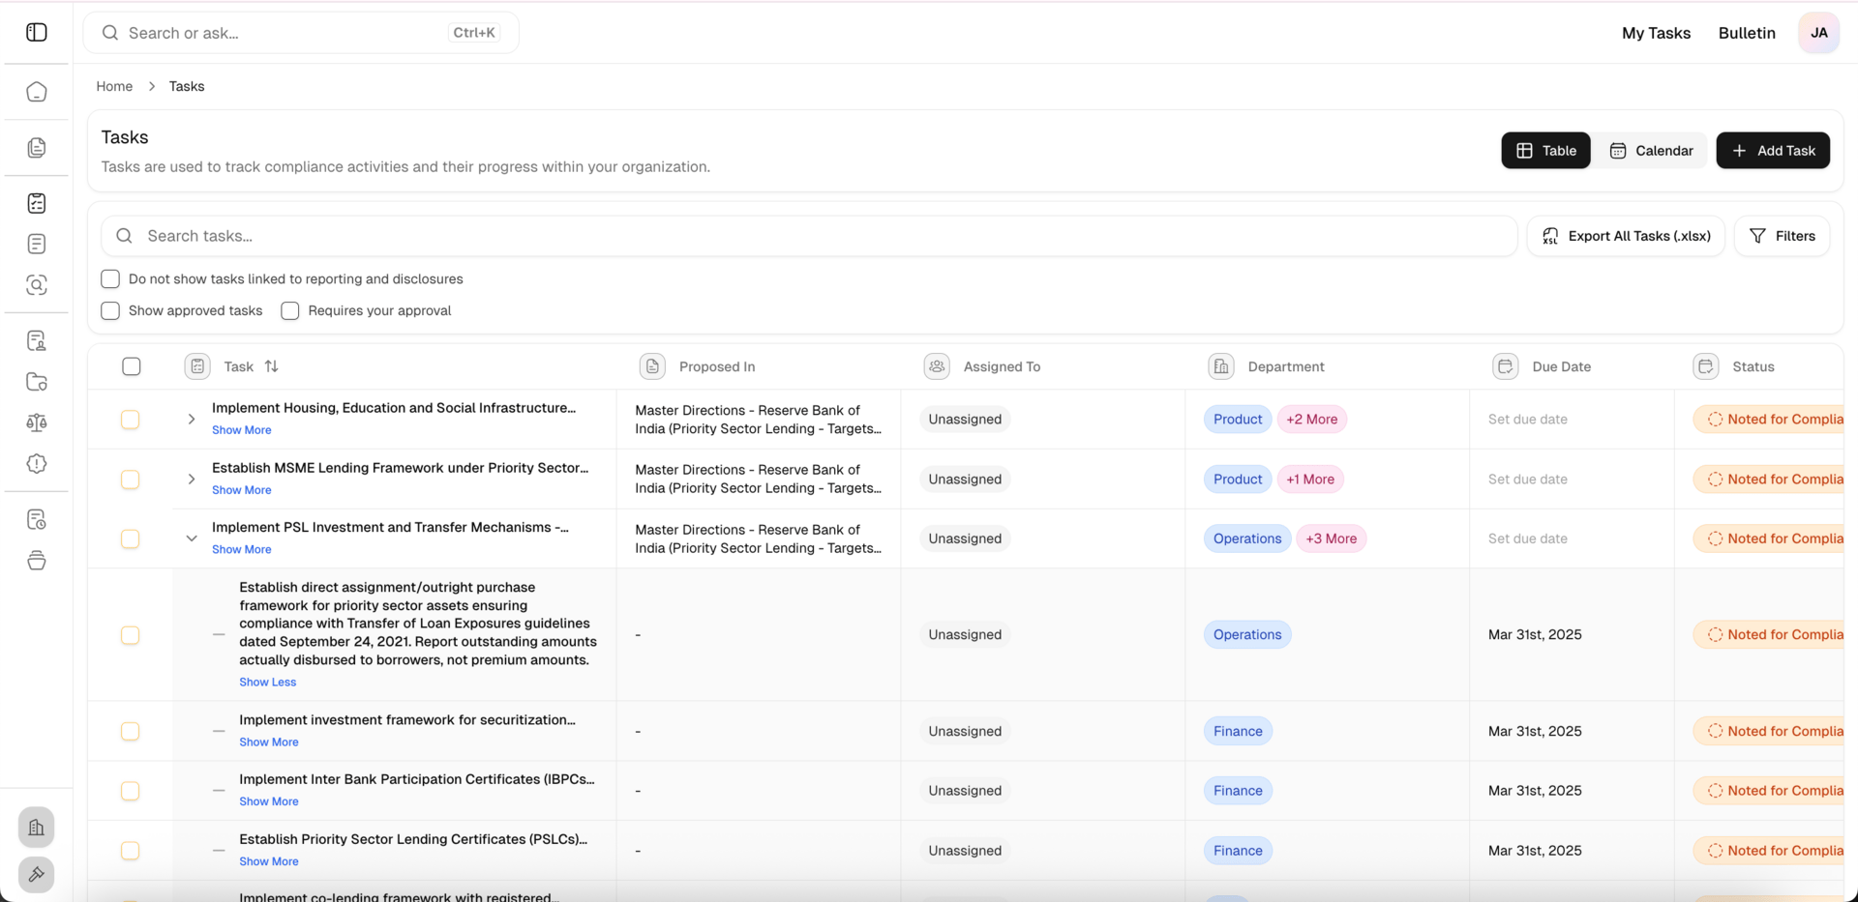Check the 'Show approved tasks' box
The image size is (1858, 902).
[110, 311]
